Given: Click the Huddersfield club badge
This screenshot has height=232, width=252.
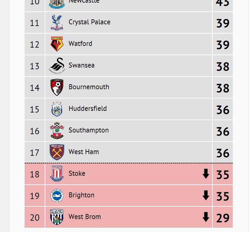Looking at the screenshot, I should point(57,109).
